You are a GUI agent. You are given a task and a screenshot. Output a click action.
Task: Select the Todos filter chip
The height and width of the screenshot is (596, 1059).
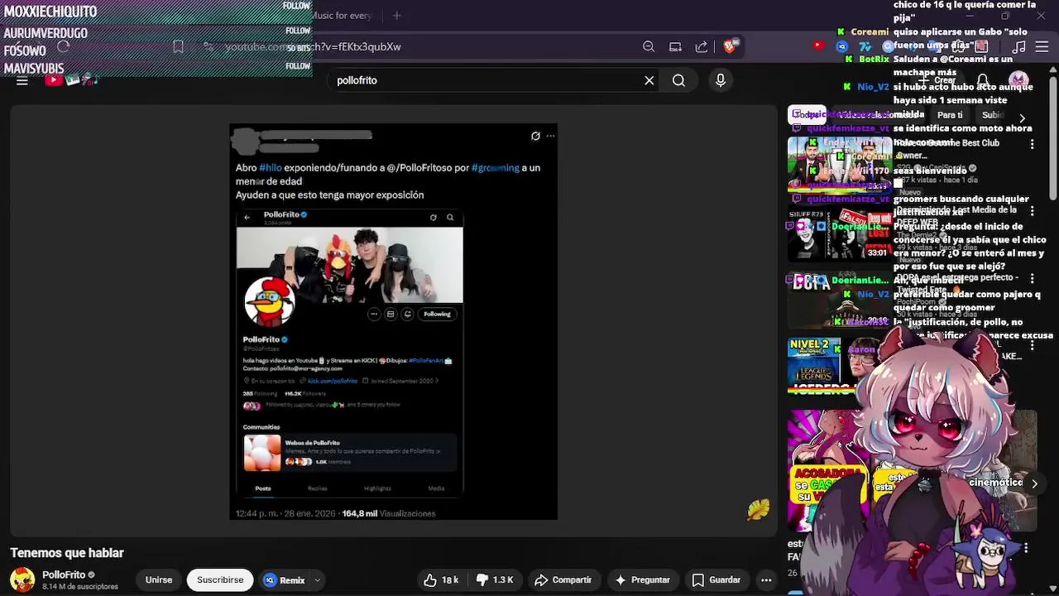point(805,115)
